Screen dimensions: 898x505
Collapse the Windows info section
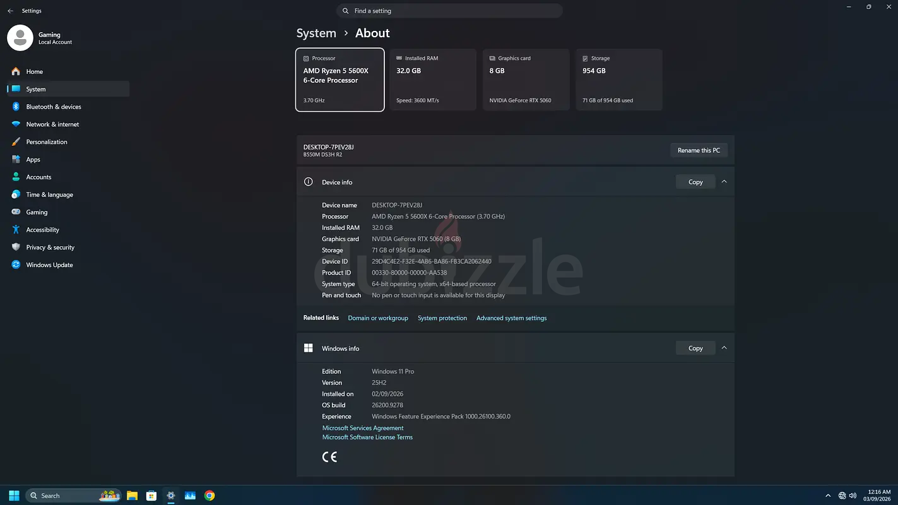724,348
